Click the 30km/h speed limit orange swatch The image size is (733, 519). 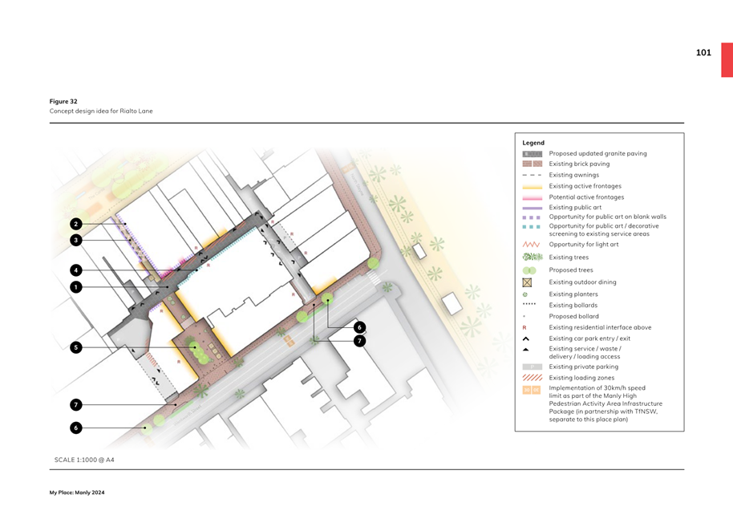pyautogui.click(x=532, y=390)
